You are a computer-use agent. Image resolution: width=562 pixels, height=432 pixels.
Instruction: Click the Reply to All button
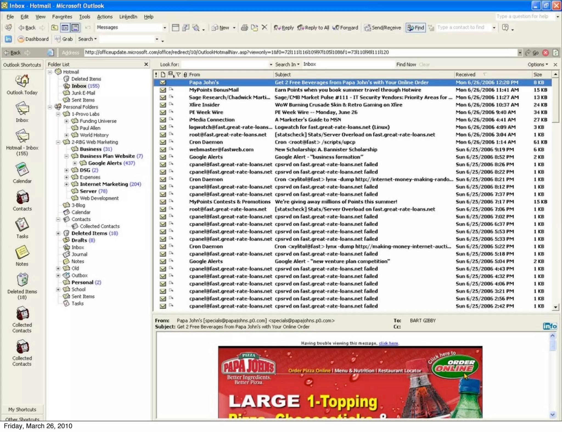(313, 27)
